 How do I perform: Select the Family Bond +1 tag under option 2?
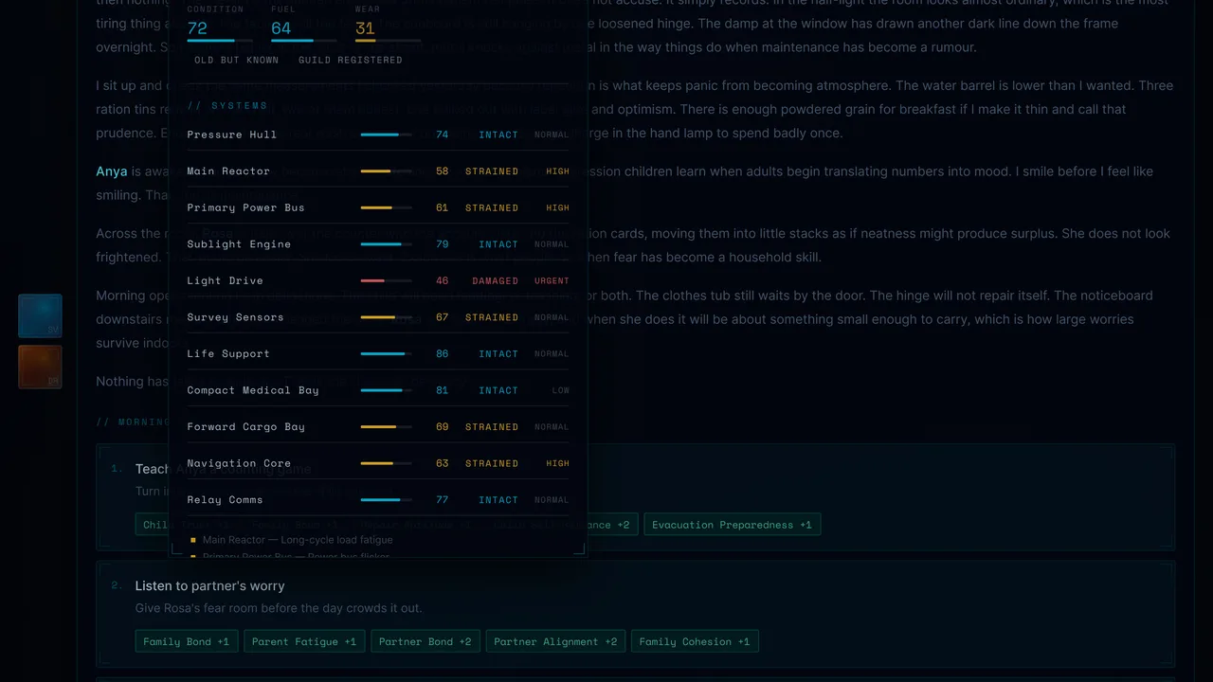187,641
